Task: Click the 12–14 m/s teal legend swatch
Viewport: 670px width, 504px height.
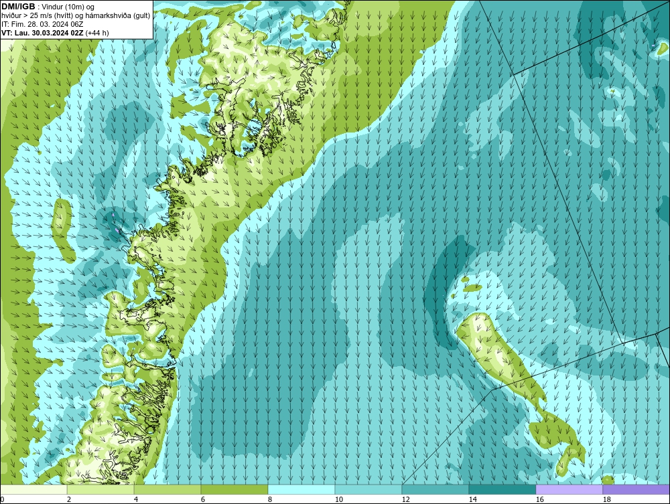Action: [435, 489]
